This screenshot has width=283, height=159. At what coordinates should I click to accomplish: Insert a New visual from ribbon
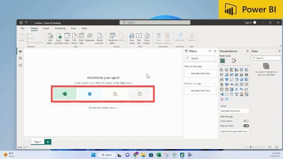click(x=132, y=38)
